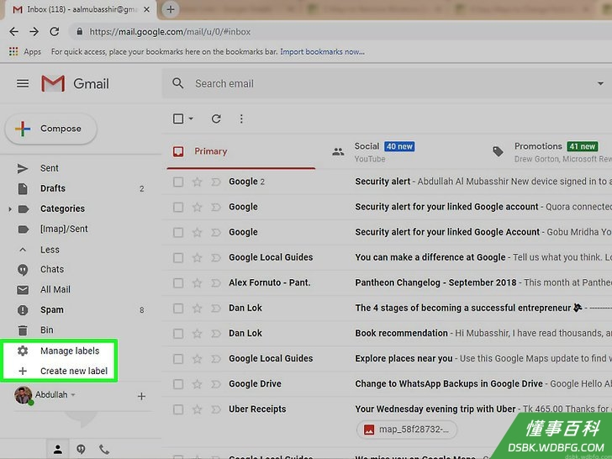612x459 pixels.
Task: Switch to the Promotions tab
Action: (x=551, y=152)
